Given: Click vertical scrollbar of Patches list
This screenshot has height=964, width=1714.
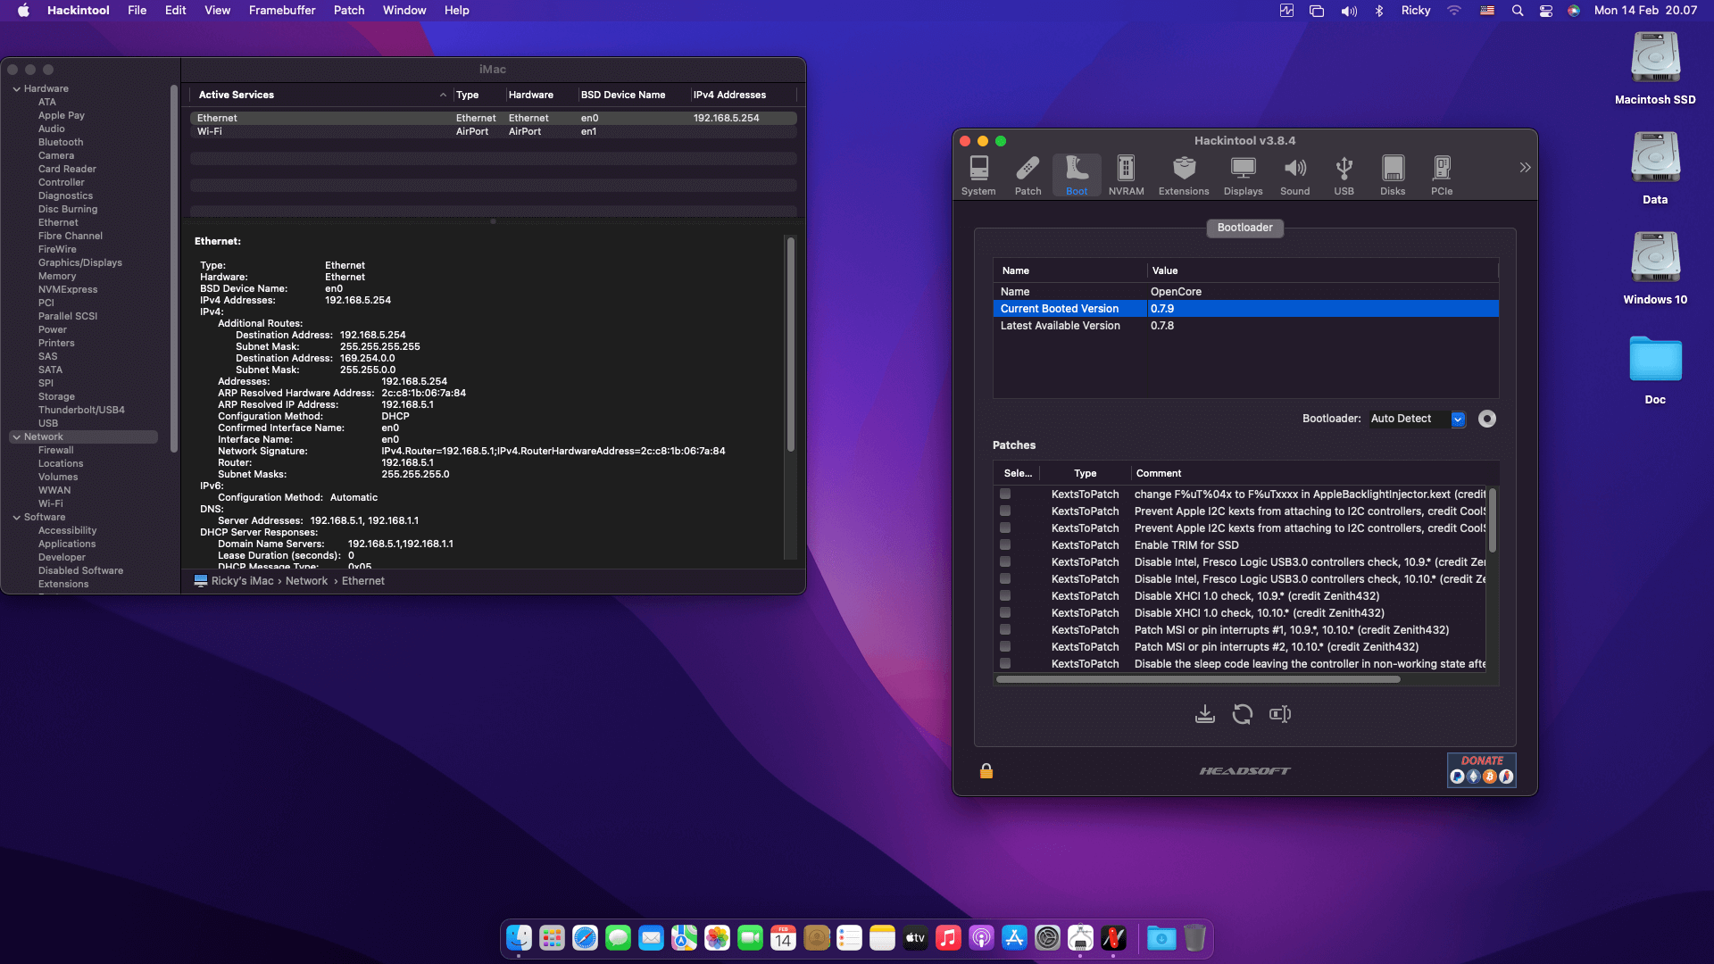Looking at the screenshot, I should coord(1492,520).
